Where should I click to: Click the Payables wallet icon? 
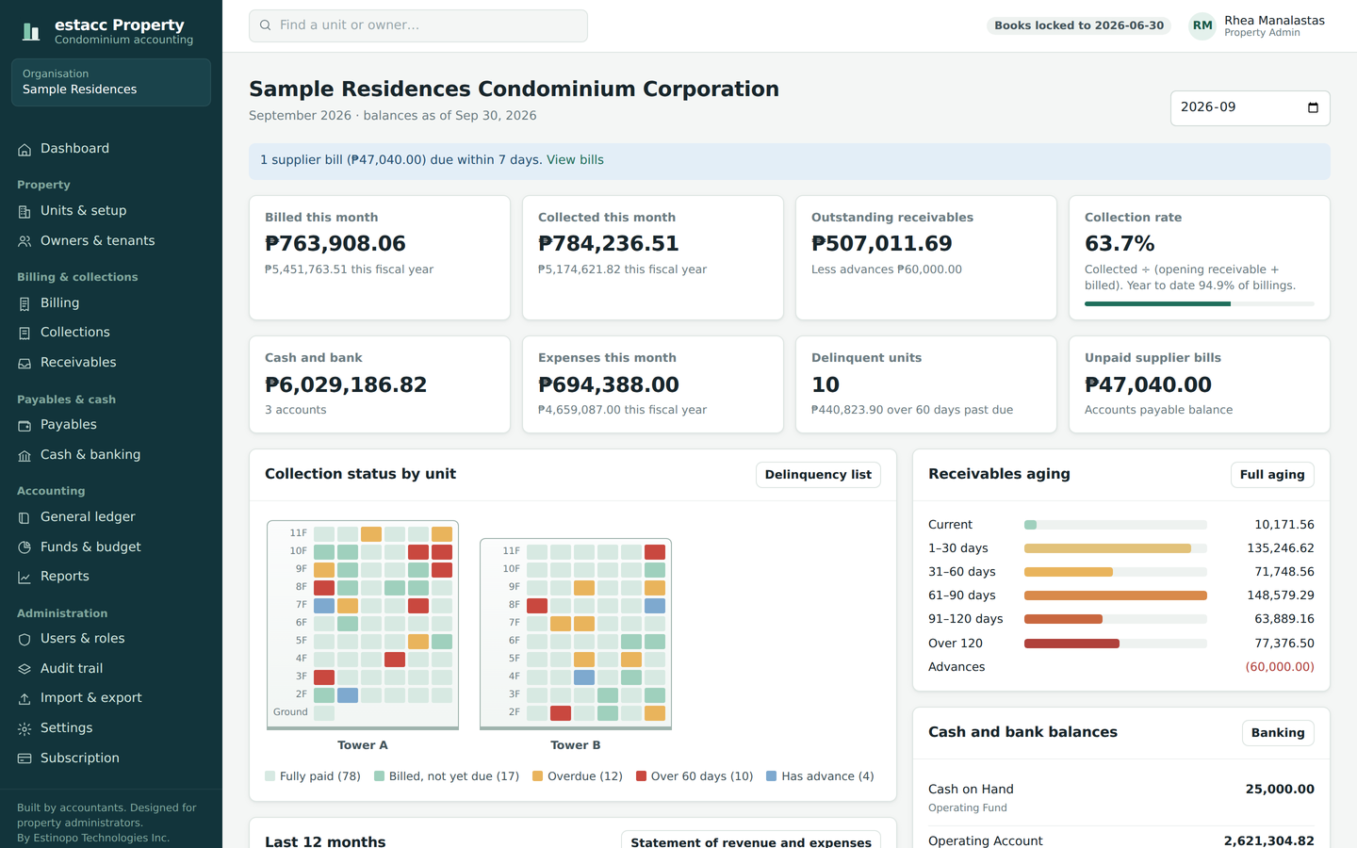coord(25,426)
